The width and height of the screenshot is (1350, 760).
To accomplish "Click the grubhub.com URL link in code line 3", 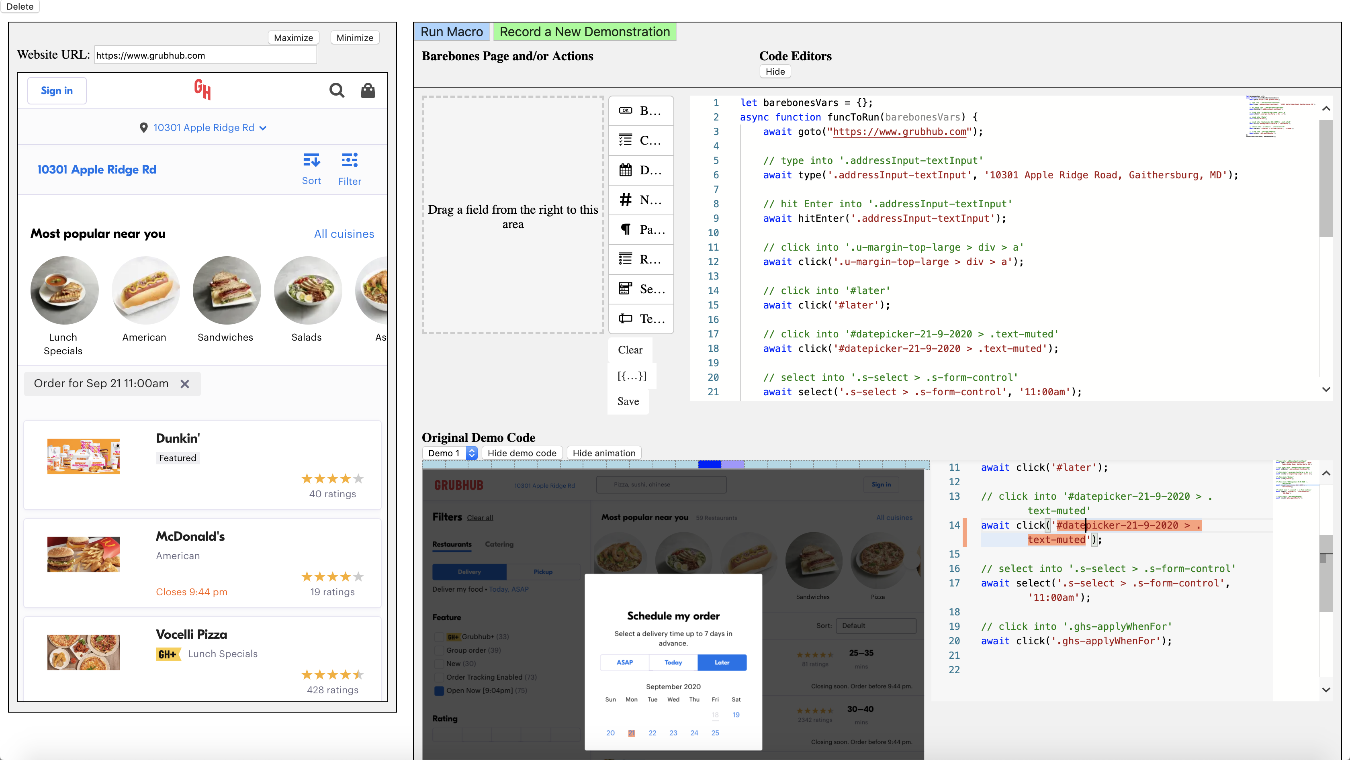I will [899, 131].
